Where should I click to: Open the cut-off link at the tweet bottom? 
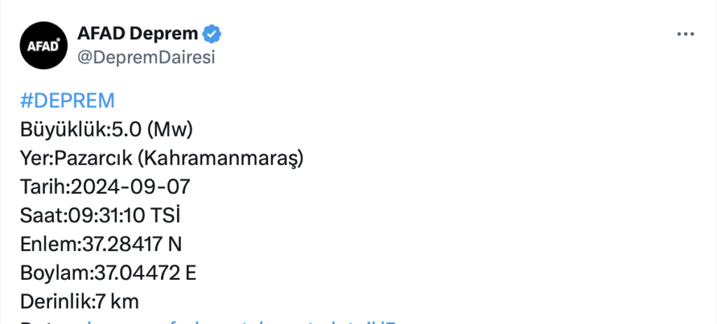pos(238,321)
